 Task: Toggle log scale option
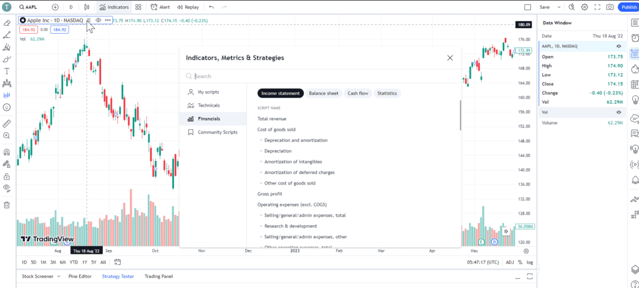529,262
